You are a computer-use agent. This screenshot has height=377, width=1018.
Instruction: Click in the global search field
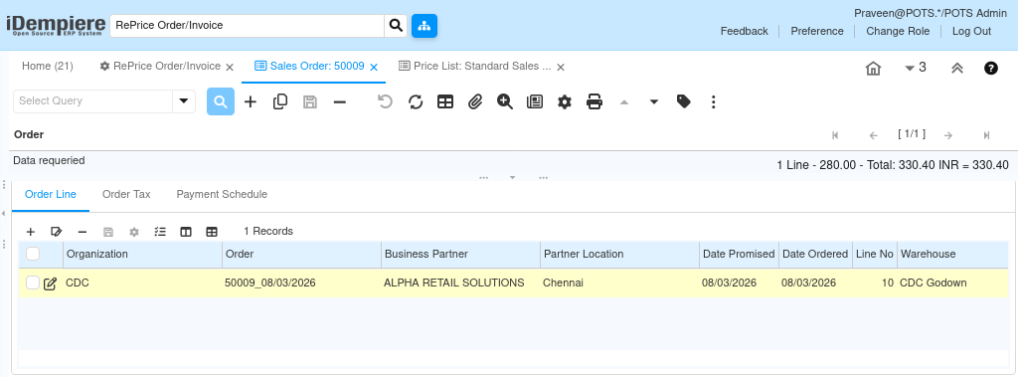pos(248,25)
